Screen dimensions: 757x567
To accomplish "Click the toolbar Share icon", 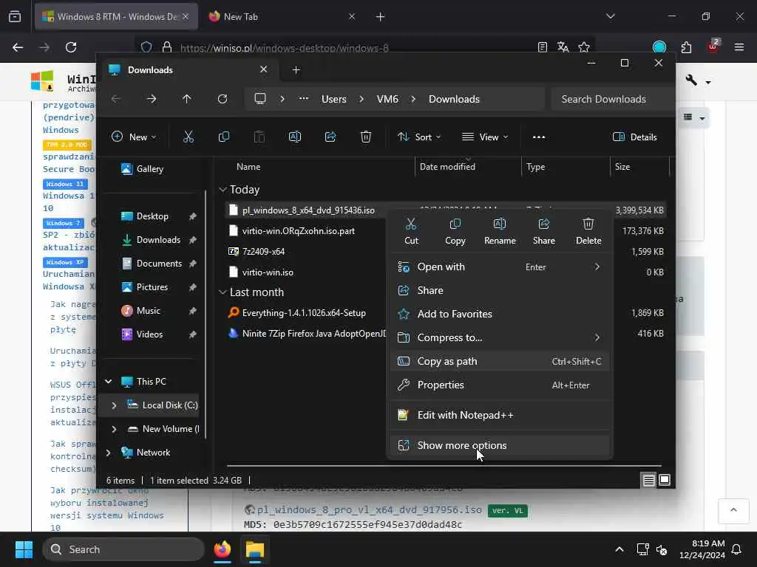I will 330,137.
